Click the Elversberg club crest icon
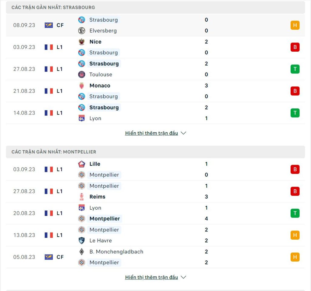The width and height of the screenshot is (311, 291). [x=81, y=31]
